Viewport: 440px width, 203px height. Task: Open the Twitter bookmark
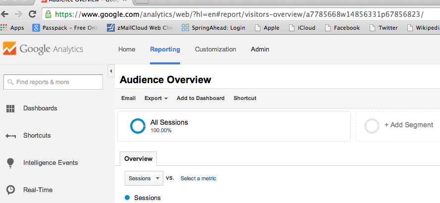pos(384,28)
